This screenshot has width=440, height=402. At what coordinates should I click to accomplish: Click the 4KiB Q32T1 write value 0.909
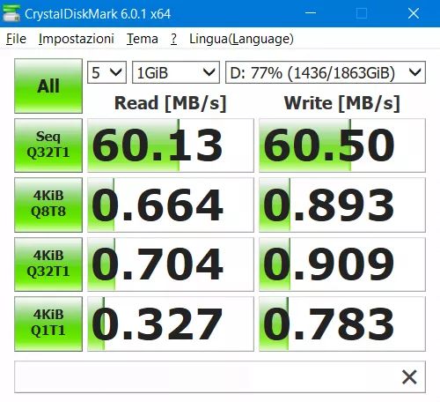[x=342, y=264]
